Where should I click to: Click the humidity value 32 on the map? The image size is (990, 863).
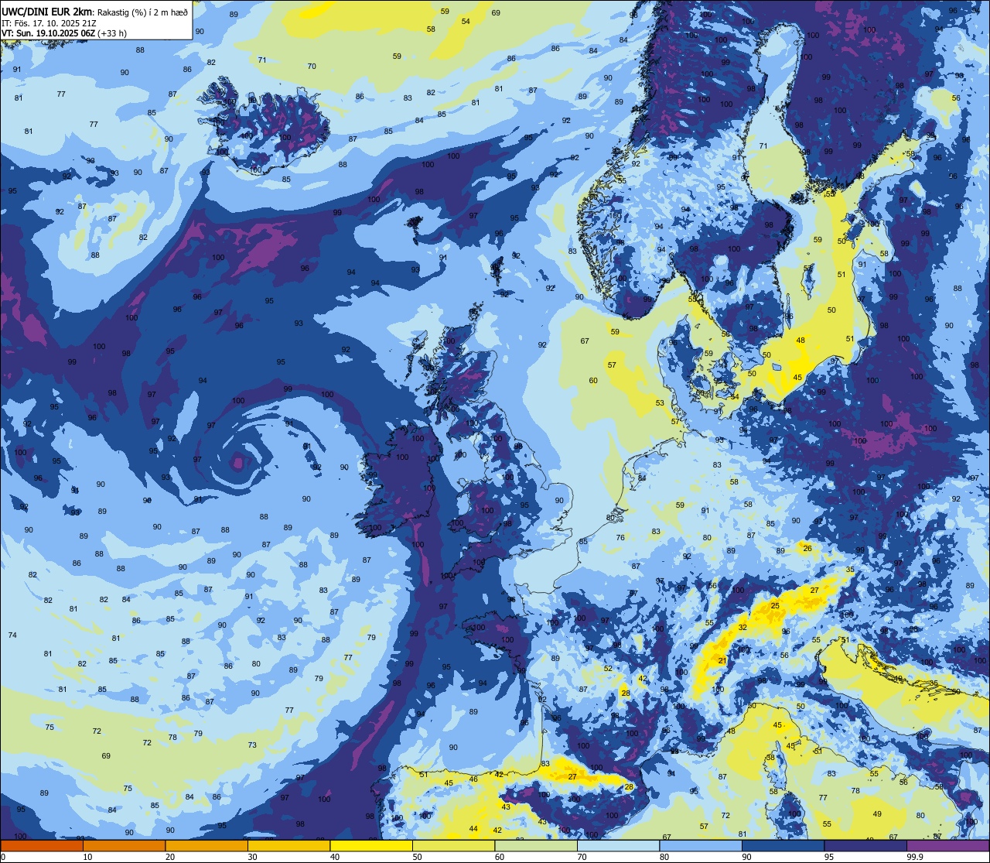pyautogui.click(x=742, y=627)
